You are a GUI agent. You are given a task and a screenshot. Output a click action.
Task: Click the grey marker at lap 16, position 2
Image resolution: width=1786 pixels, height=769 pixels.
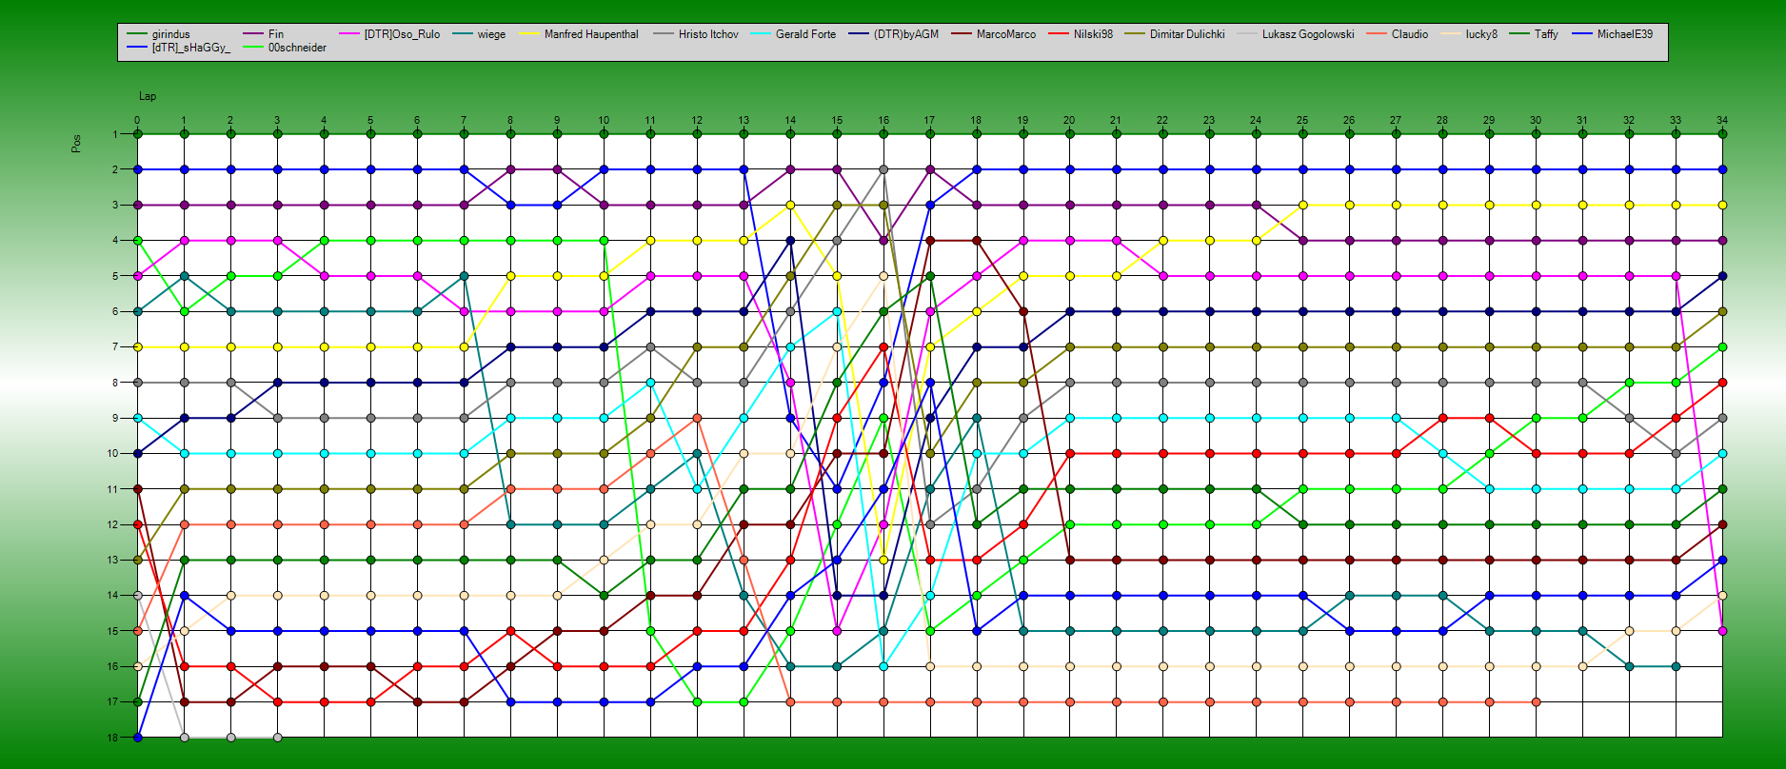click(x=883, y=169)
